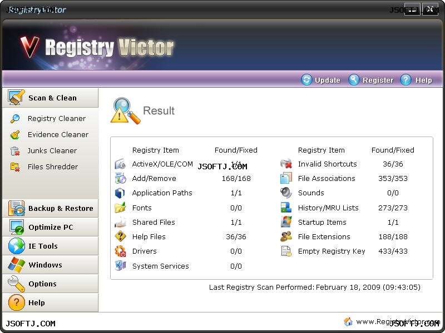Click the Empty Registry Key document icon

tap(286, 251)
